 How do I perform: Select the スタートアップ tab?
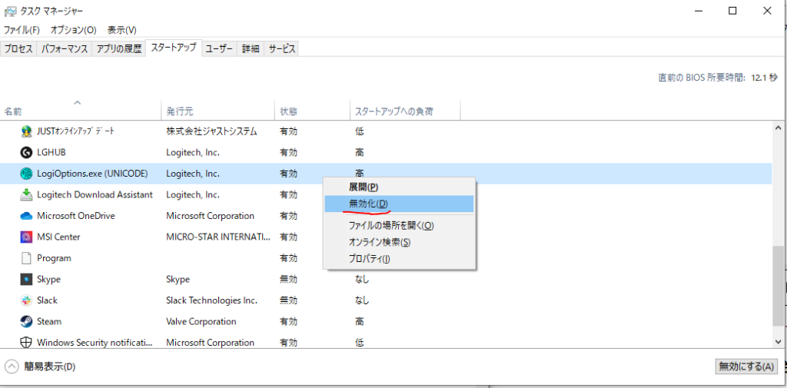click(x=174, y=48)
